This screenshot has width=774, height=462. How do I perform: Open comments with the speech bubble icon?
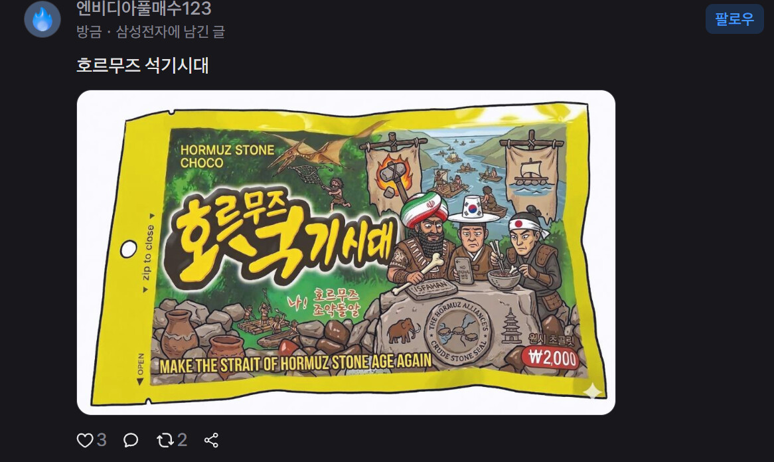(x=131, y=440)
